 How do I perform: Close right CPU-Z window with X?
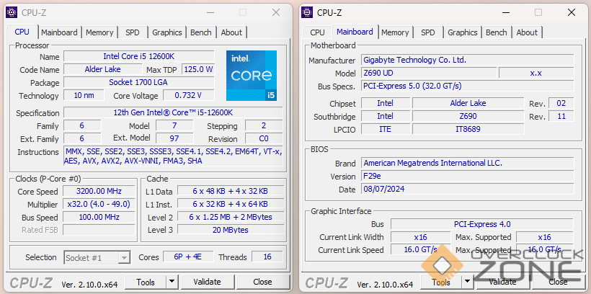(x=572, y=12)
